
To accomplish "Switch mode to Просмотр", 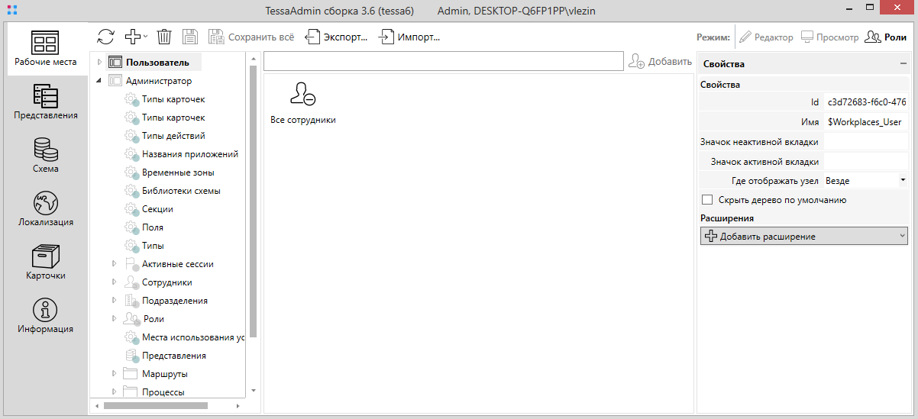I will (x=829, y=37).
